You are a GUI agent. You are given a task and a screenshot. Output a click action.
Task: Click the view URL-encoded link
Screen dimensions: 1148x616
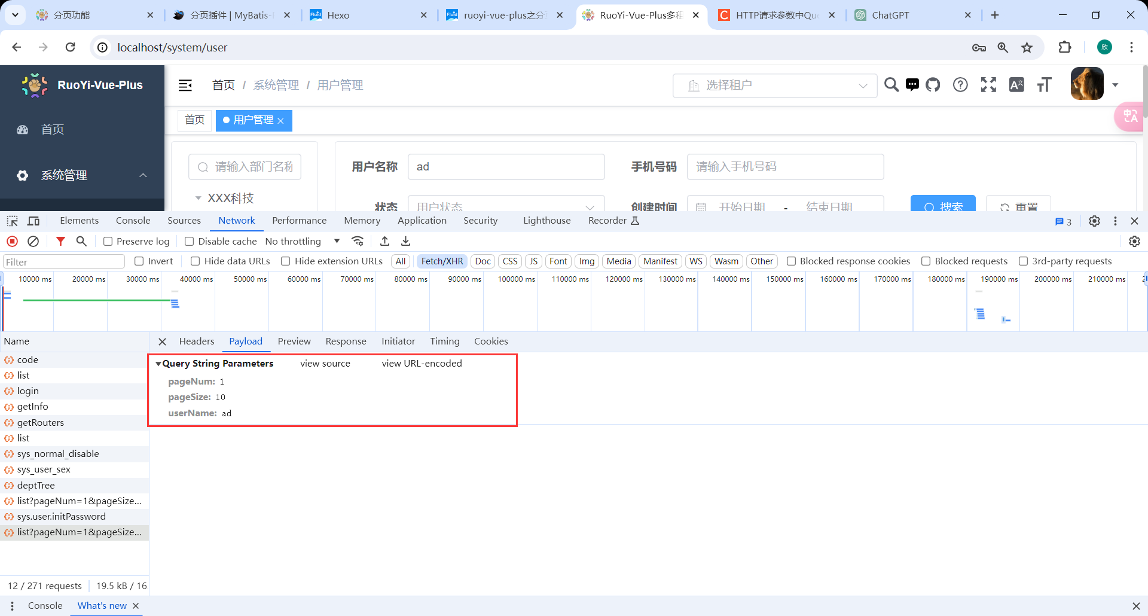422,364
